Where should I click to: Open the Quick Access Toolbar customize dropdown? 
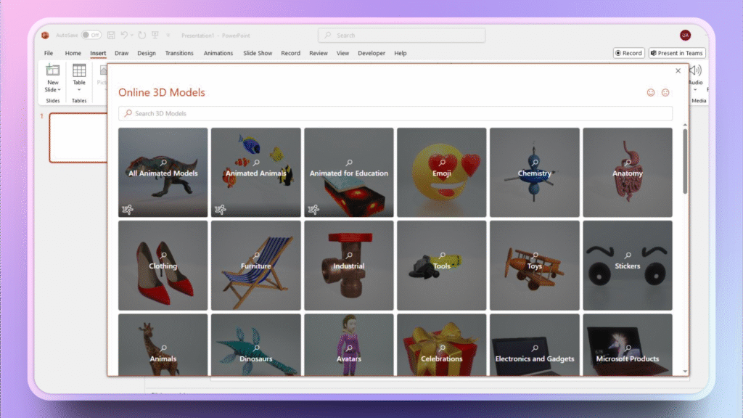click(x=168, y=35)
